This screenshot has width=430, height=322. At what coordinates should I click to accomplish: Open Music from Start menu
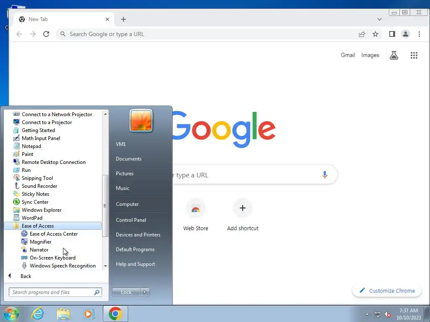(122, 188)
